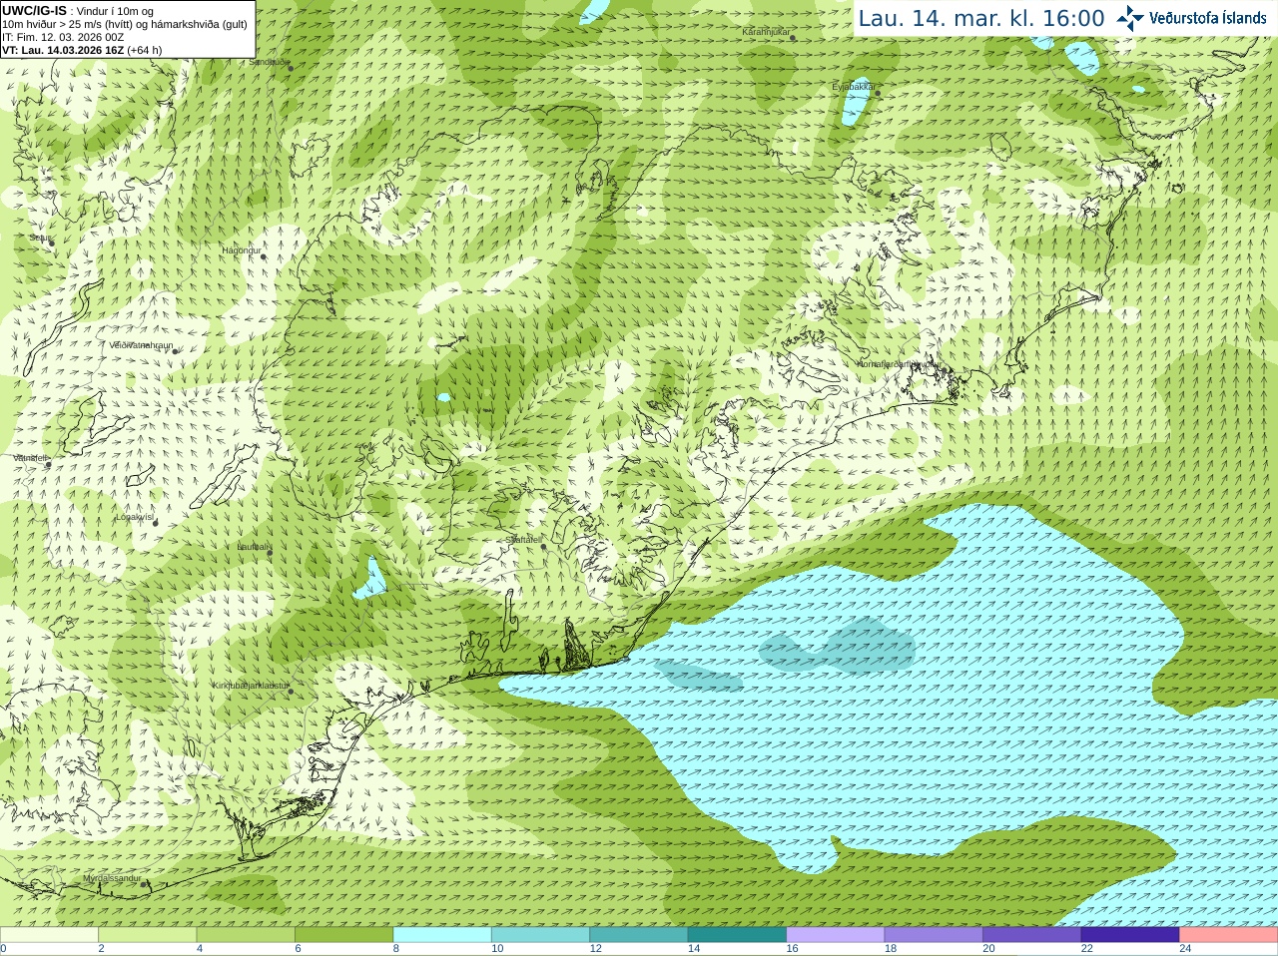Pick the 18–20 m/s purple swatch

pos(934,935)
